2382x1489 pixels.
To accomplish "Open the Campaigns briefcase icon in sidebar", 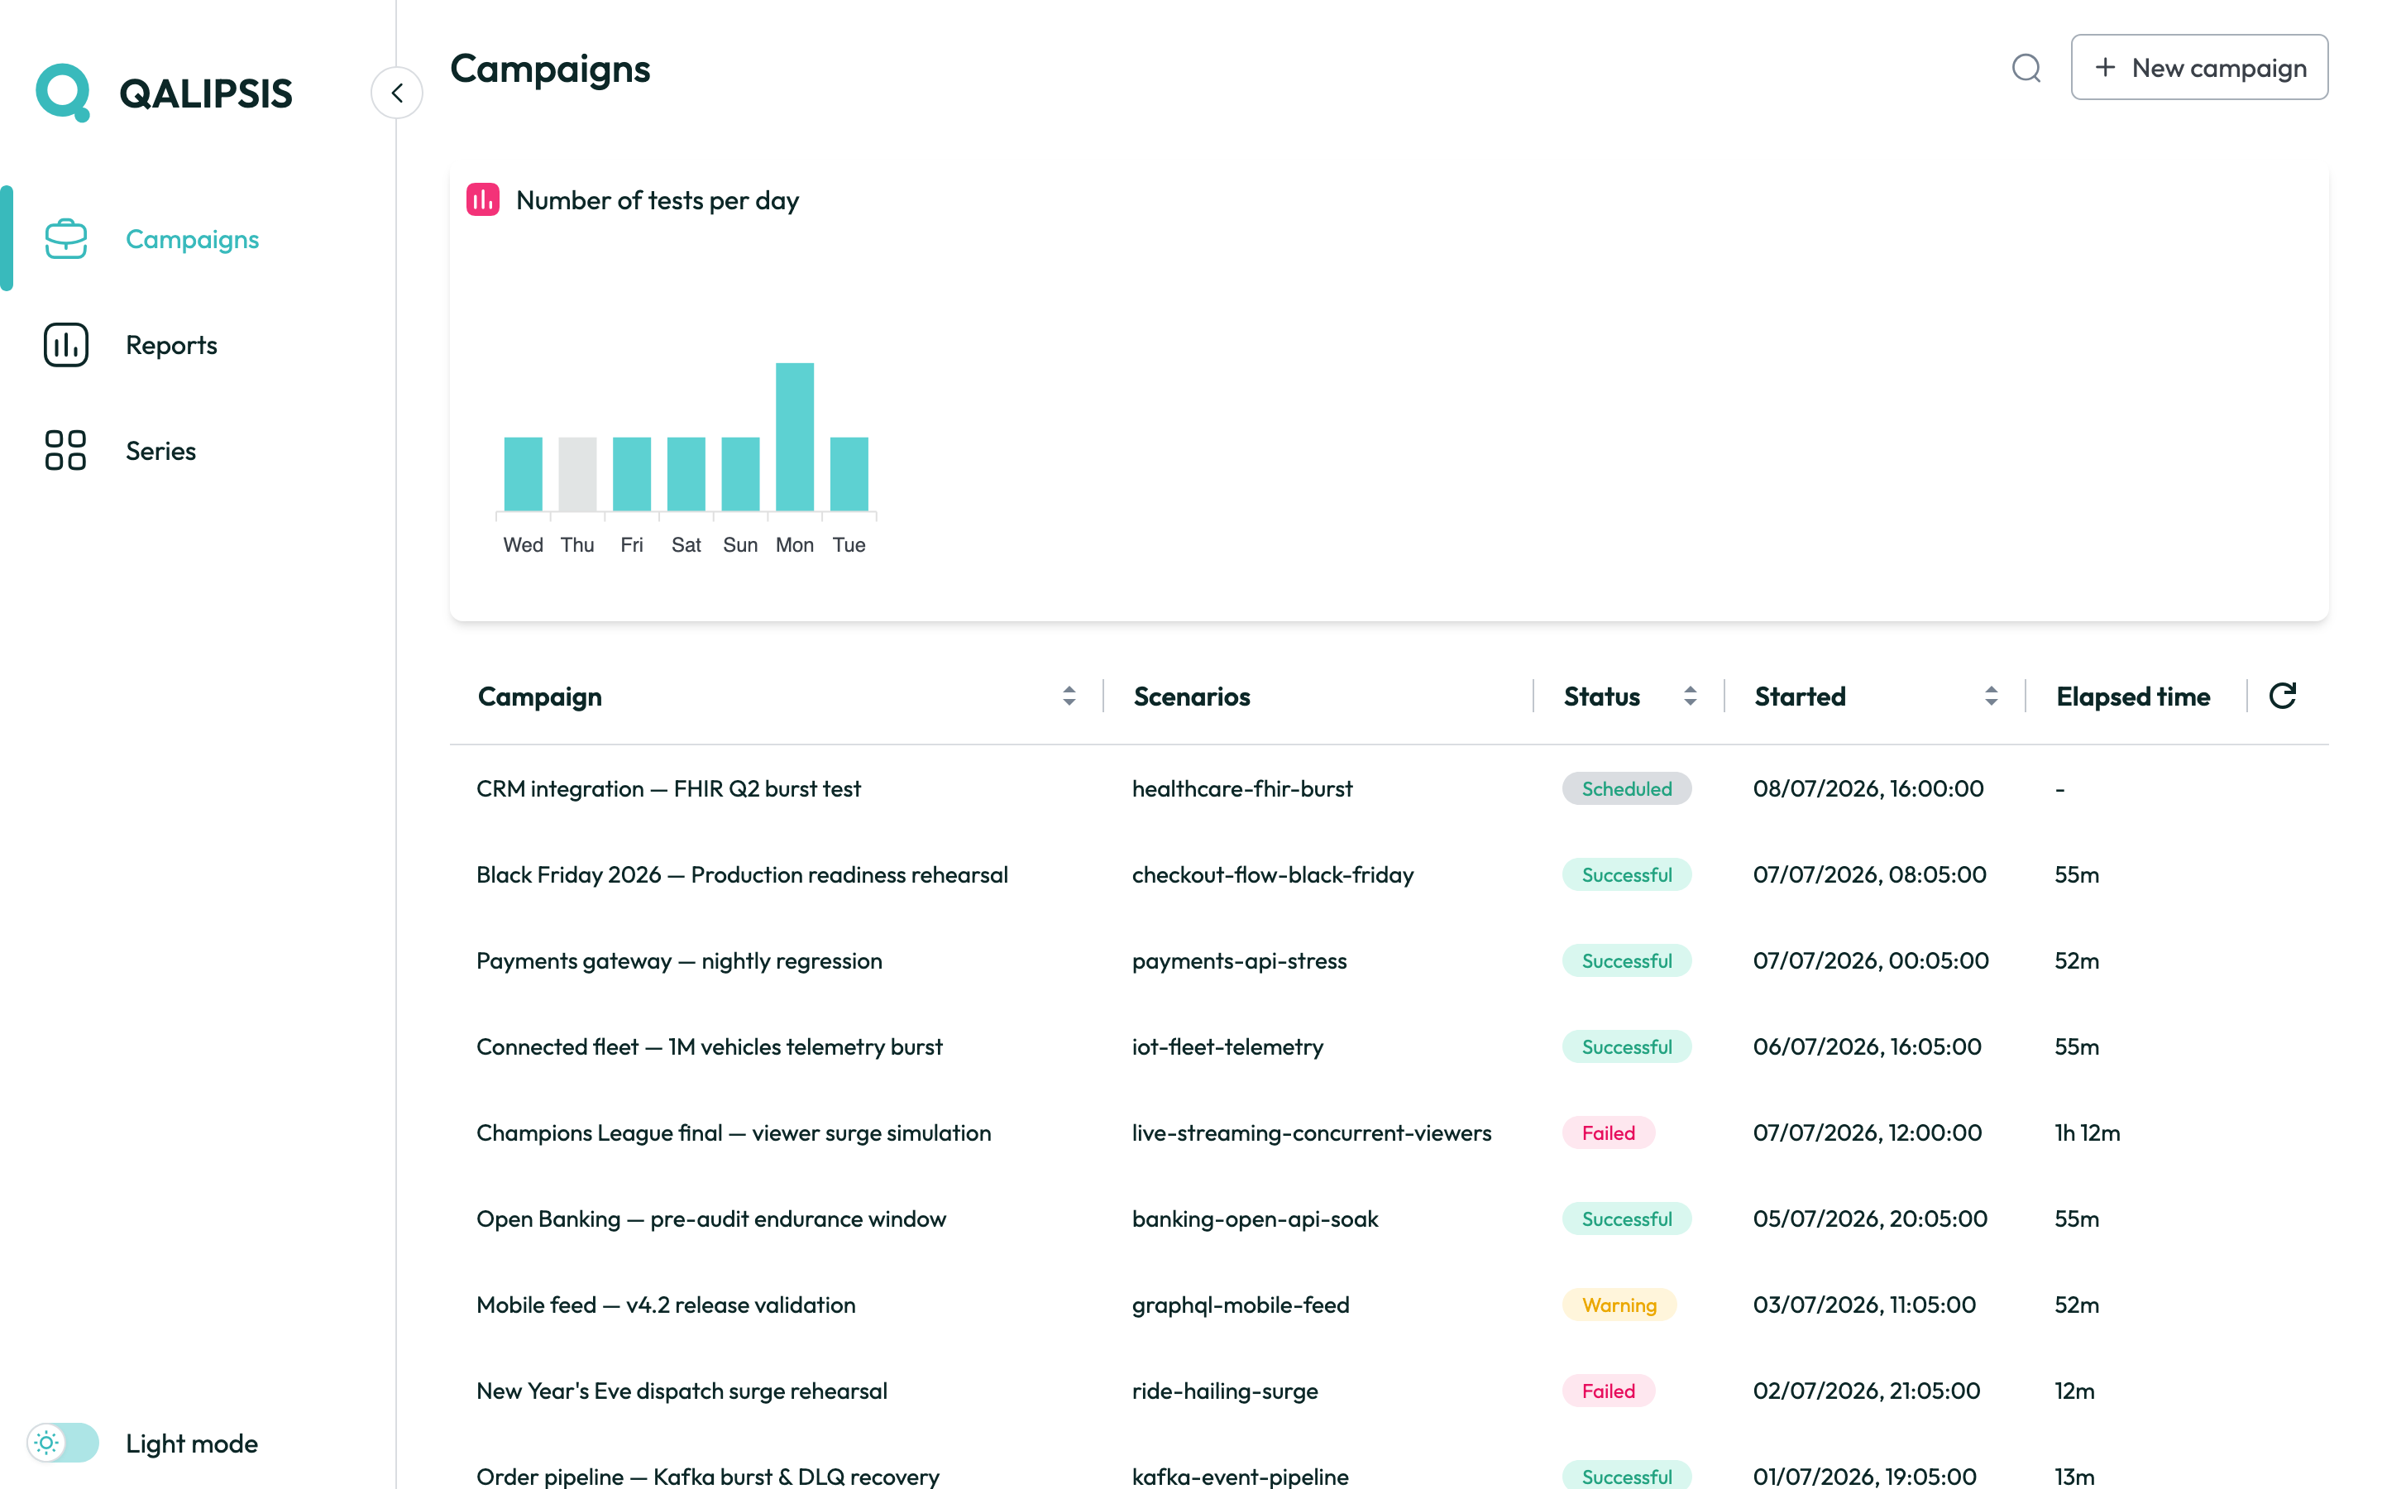I will coord(66,239).
